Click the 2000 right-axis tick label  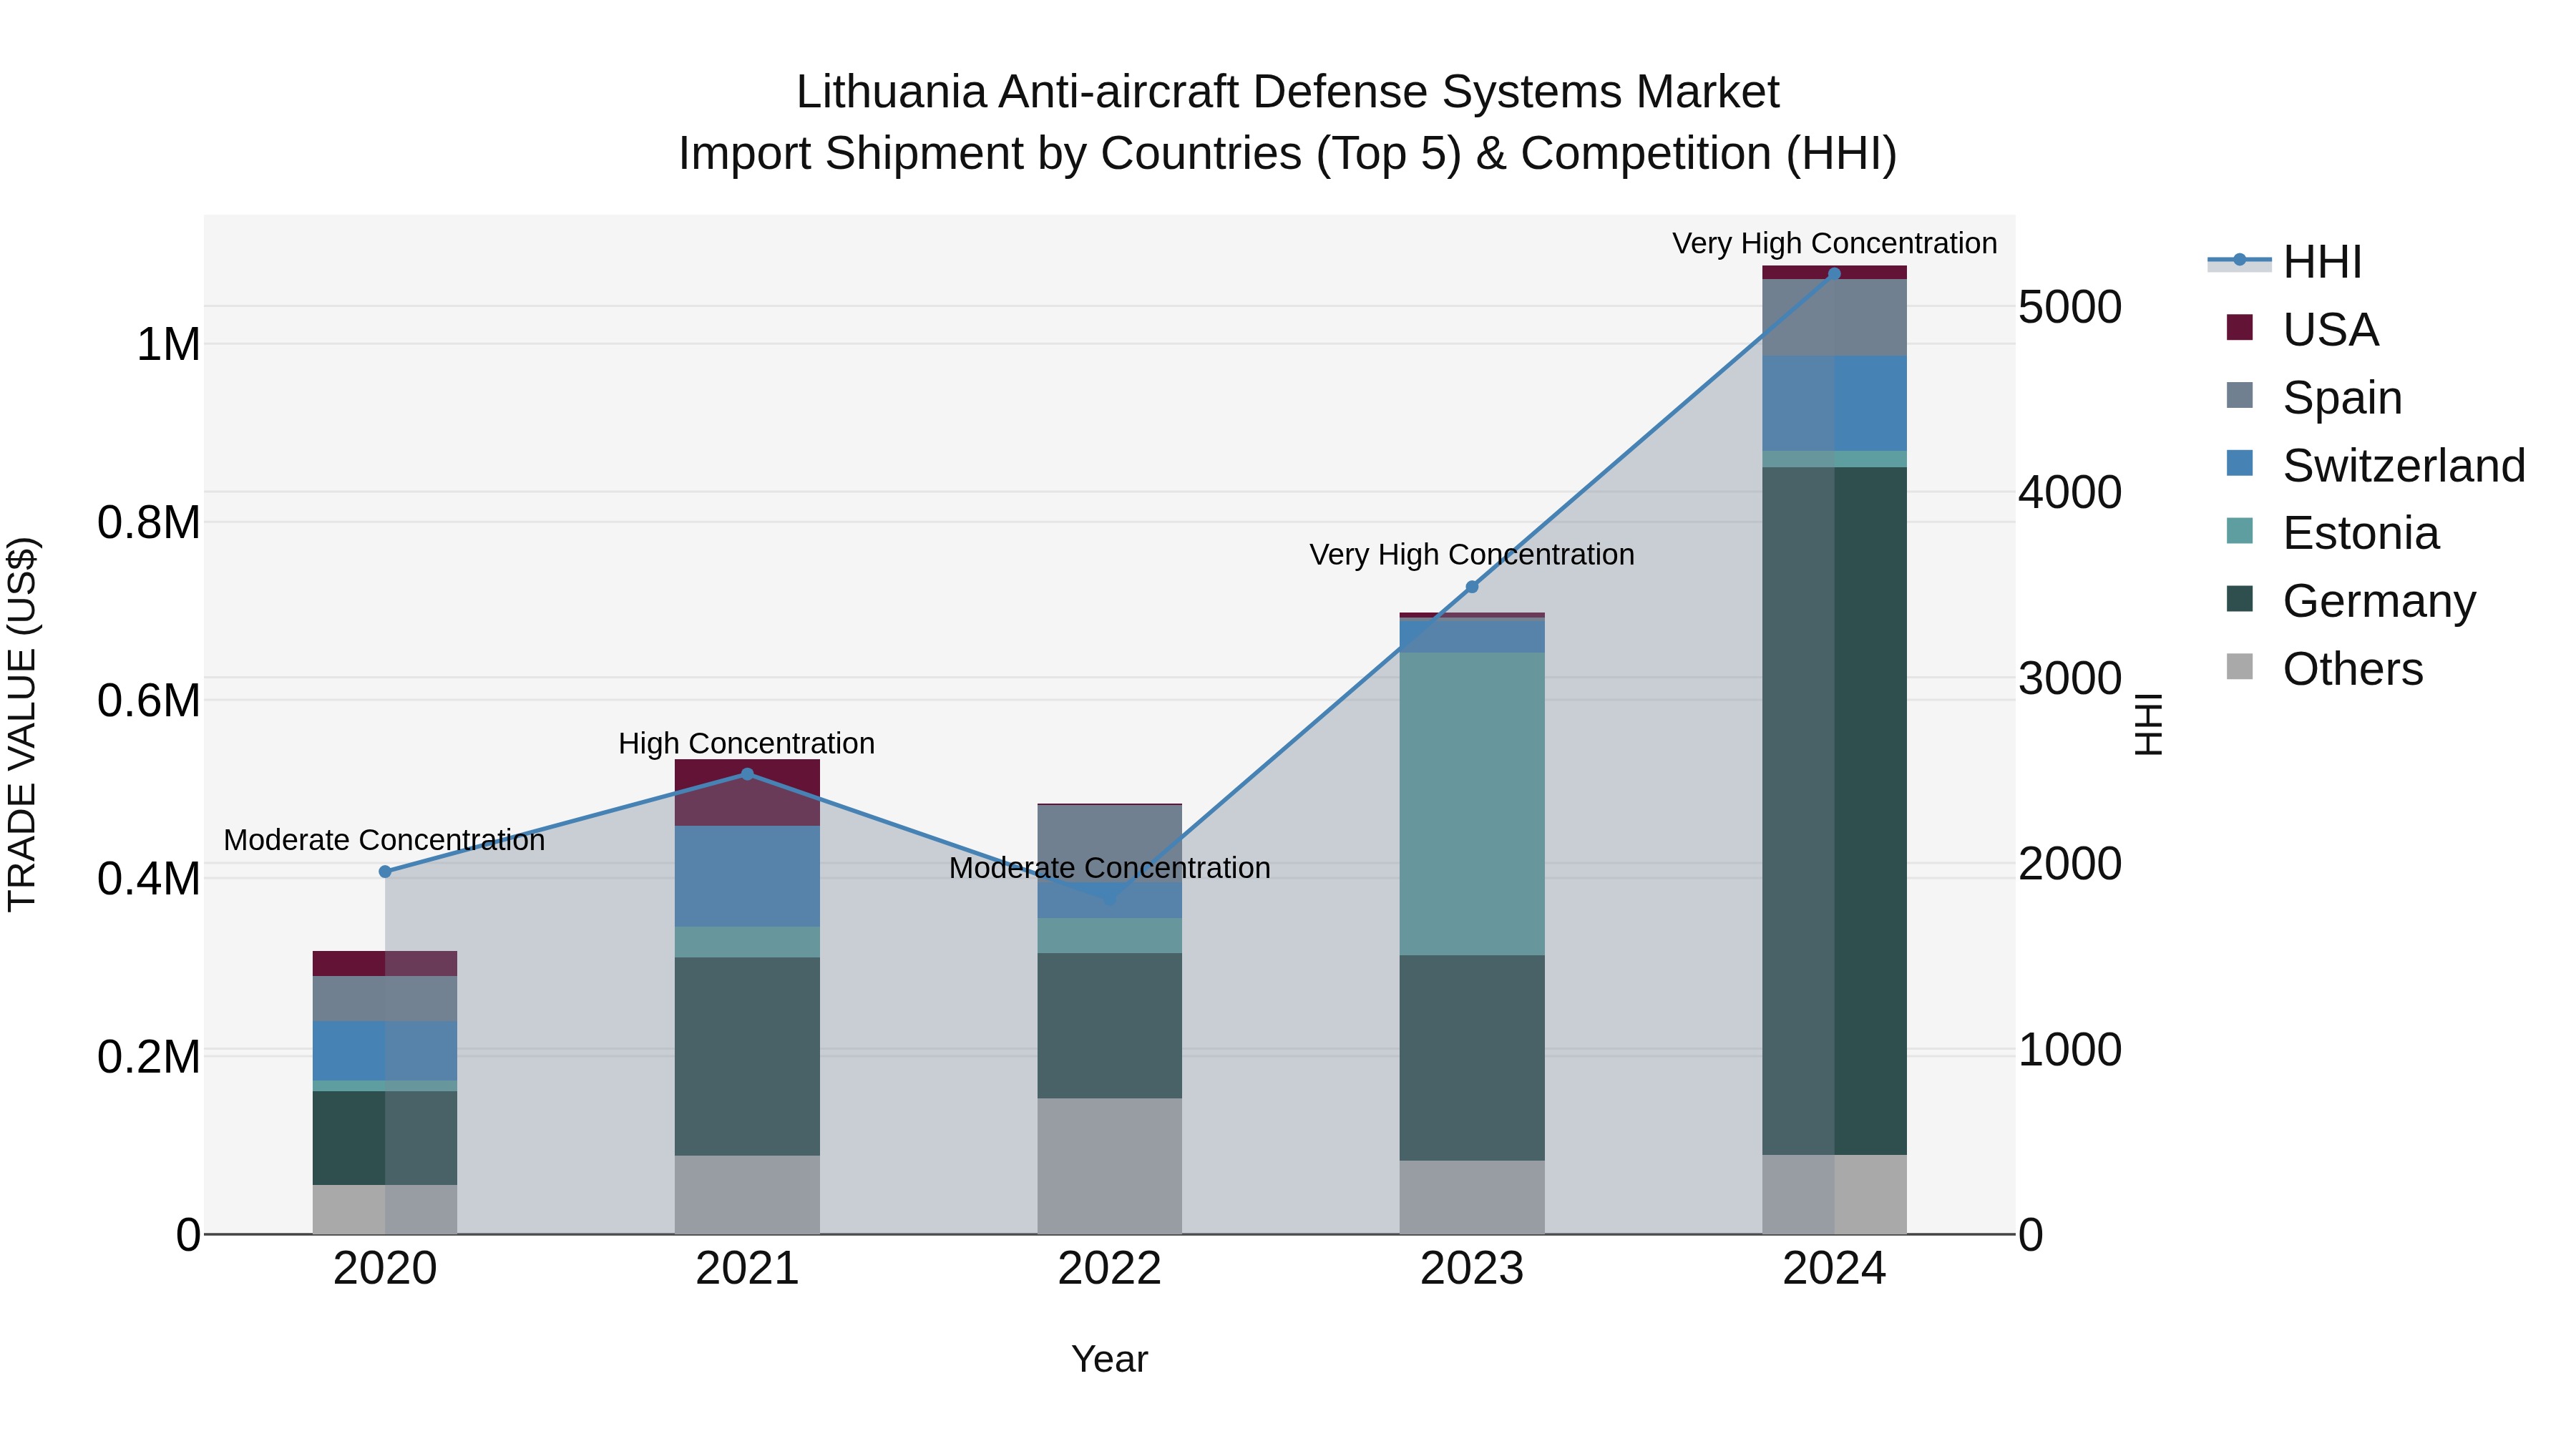2070,864
